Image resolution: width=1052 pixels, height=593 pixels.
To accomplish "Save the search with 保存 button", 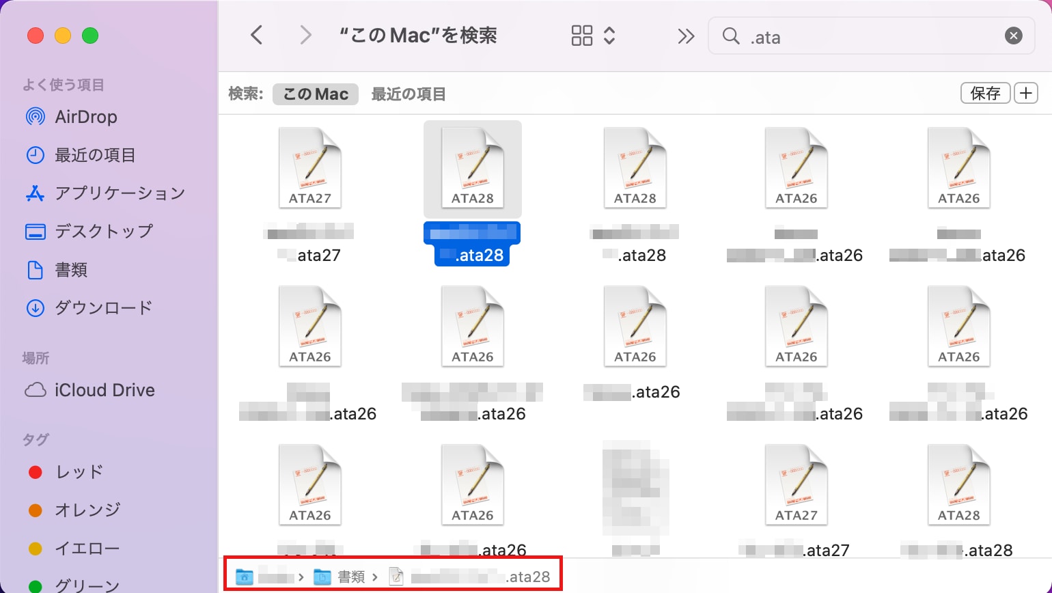I will click(985, 93).
